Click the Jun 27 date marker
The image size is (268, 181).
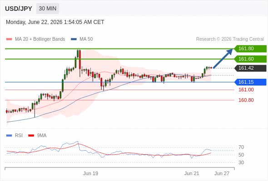point(222,173)
